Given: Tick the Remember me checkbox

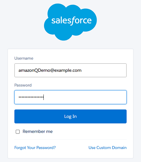Looking at the screenshot, I should [x=18, y=132].
